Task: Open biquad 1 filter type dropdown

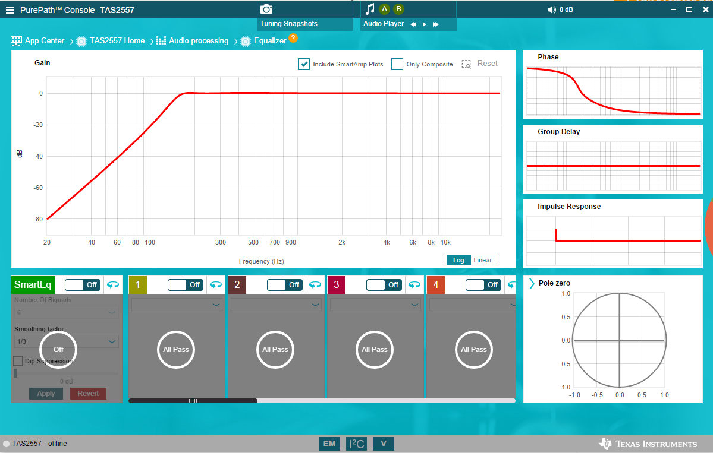Action: 177,305
